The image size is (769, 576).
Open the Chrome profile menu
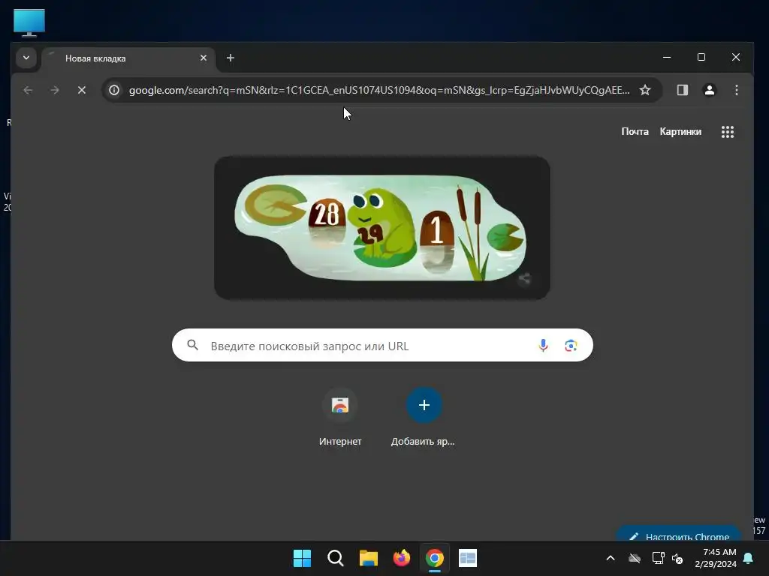[x=709, y=90]
